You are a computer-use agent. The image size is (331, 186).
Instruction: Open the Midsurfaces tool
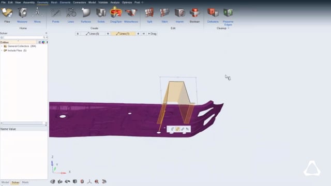[131, 15]
